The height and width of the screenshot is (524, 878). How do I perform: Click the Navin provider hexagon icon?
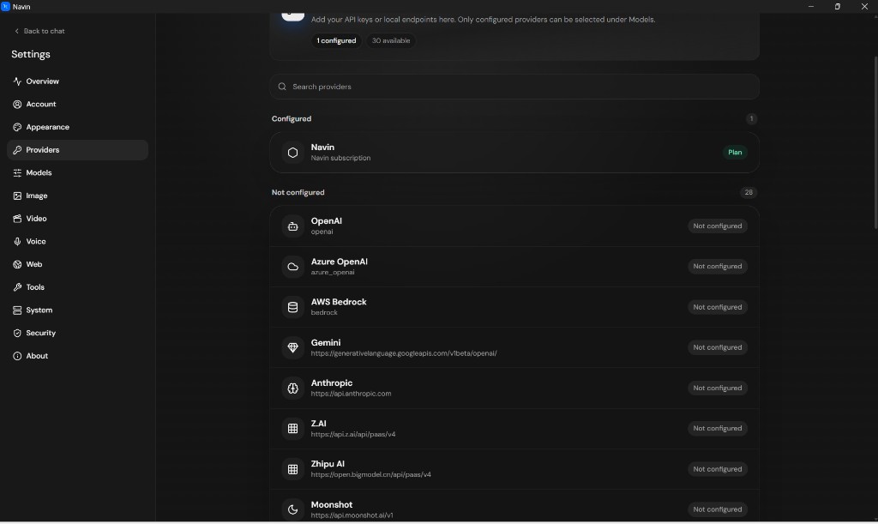[x=293, y=153]
